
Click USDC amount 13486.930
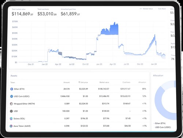click(65, 96)
